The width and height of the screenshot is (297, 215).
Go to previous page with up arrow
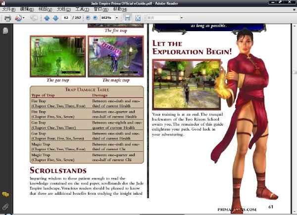[47, 18]
